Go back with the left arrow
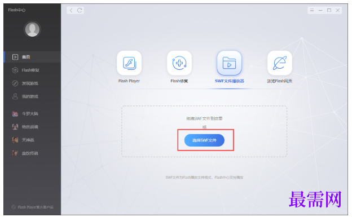352x217 pixels. pyautogui.click(x=71, y=10)
